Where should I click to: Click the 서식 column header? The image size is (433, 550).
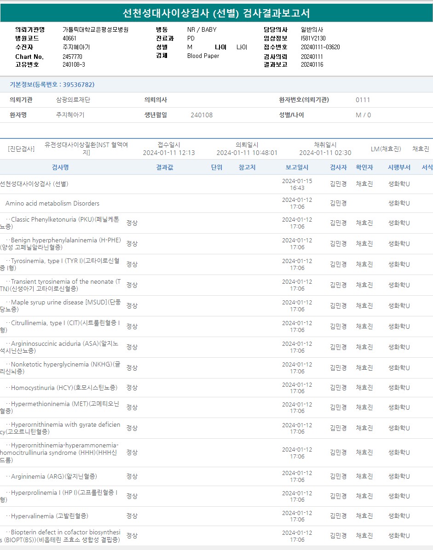point(427,167)
